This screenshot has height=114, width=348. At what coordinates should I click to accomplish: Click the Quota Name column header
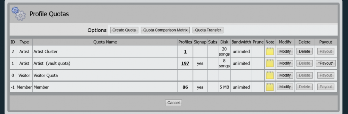click(x=105, y=42)
